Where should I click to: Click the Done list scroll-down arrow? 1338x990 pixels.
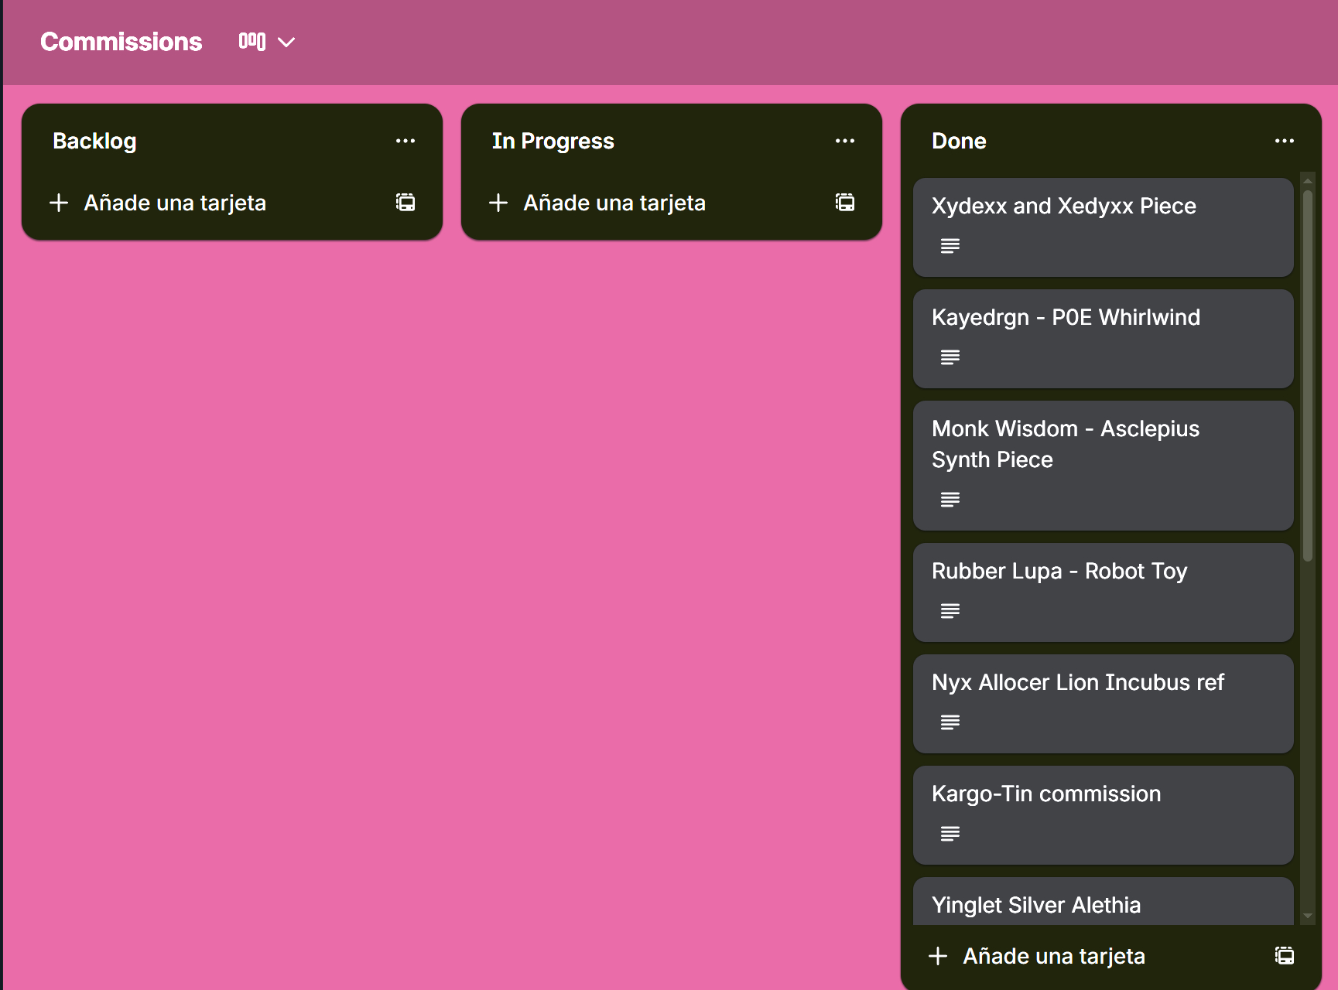click(1308, 916)
